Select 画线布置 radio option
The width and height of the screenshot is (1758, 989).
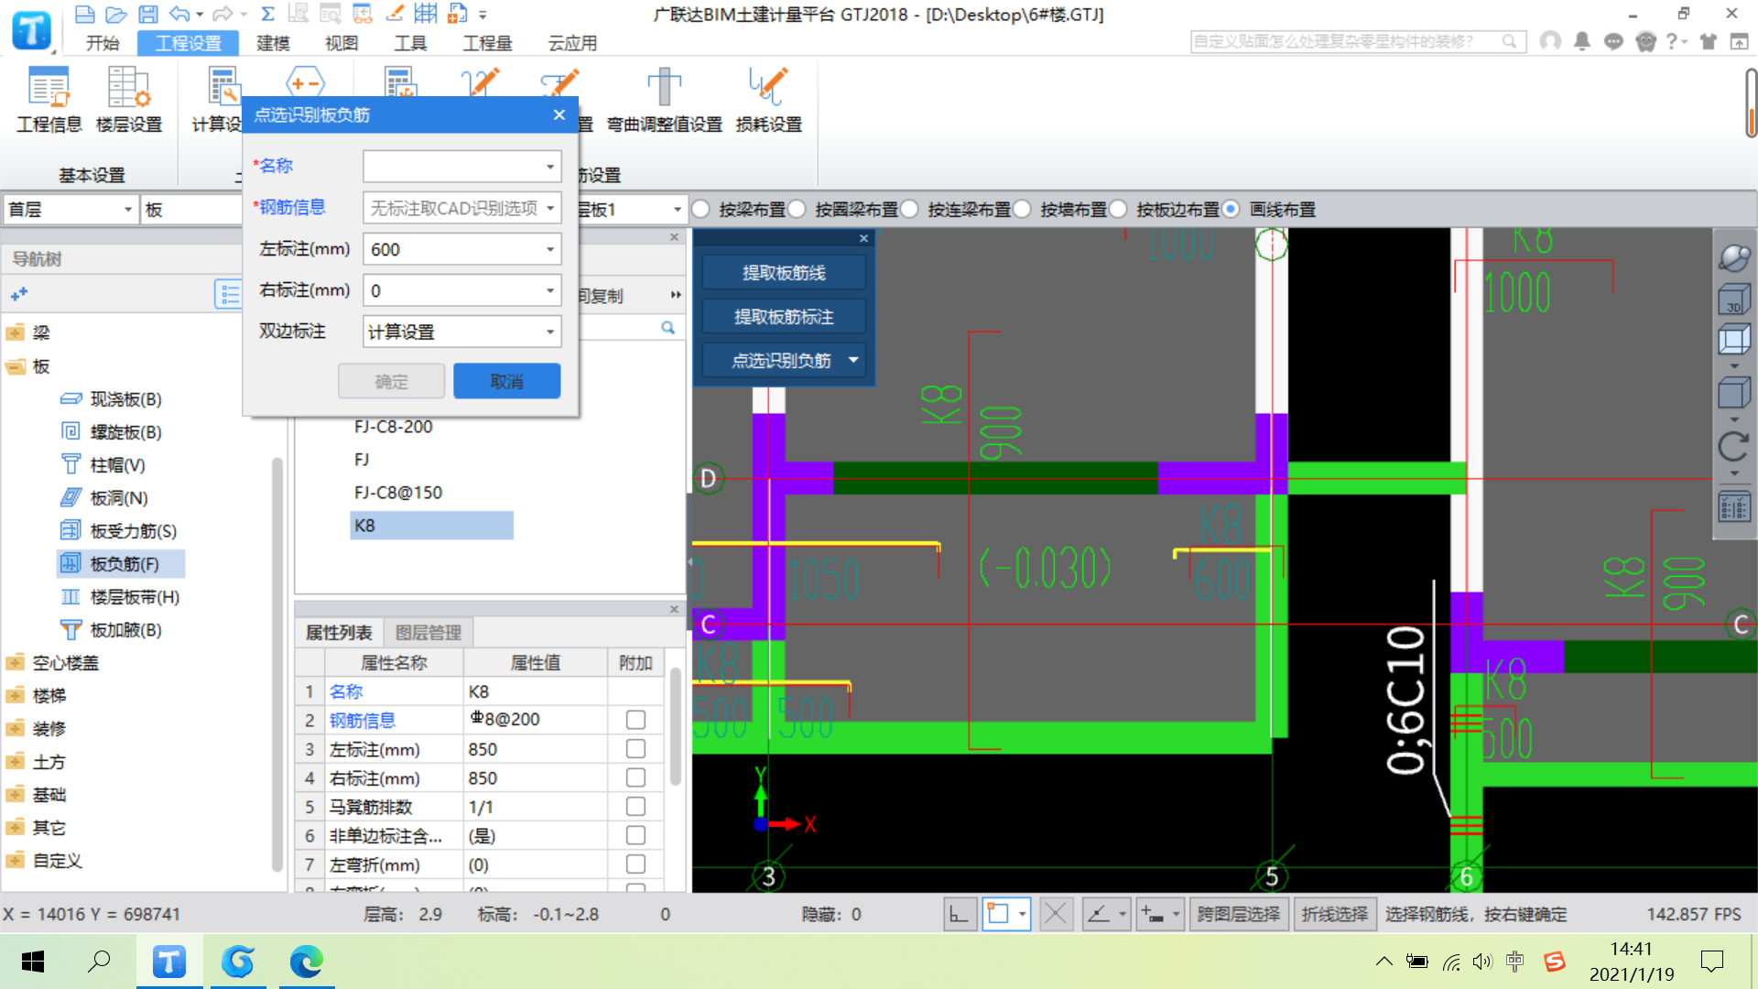1232,210
